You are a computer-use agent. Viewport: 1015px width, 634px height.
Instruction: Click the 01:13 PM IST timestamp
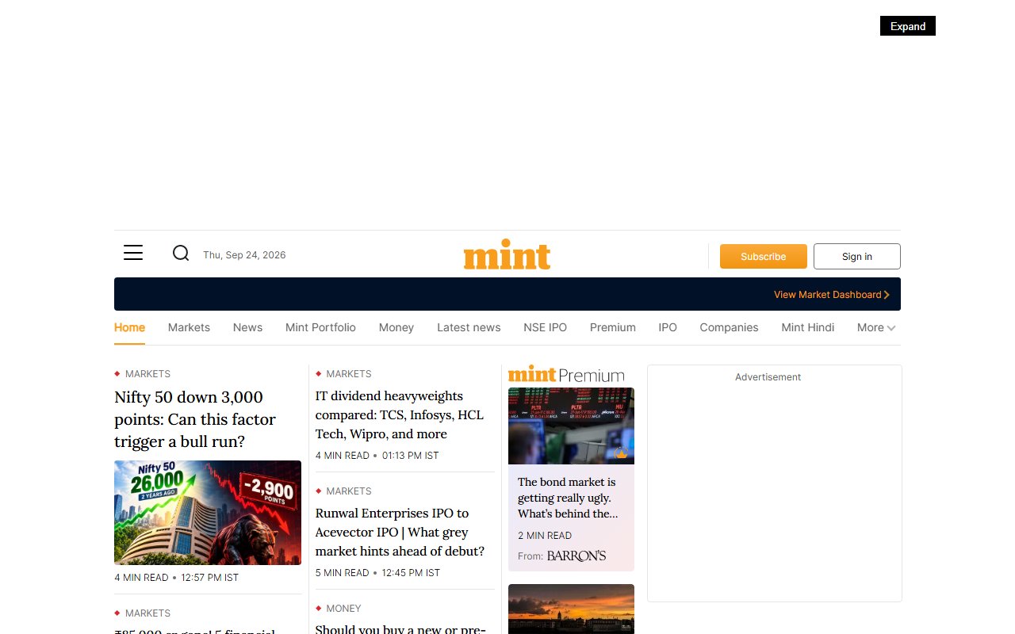pos(411,456)
